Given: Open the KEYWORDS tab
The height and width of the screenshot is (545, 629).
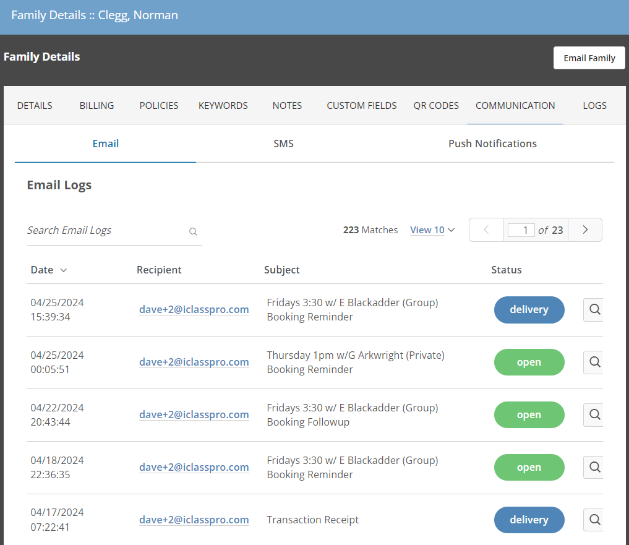Looking at the screenshot, I should point(223,106).
